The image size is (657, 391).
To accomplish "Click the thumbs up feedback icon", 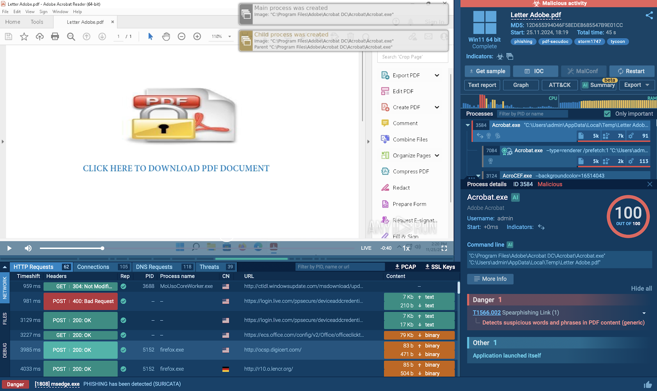I will click(648, 384).
